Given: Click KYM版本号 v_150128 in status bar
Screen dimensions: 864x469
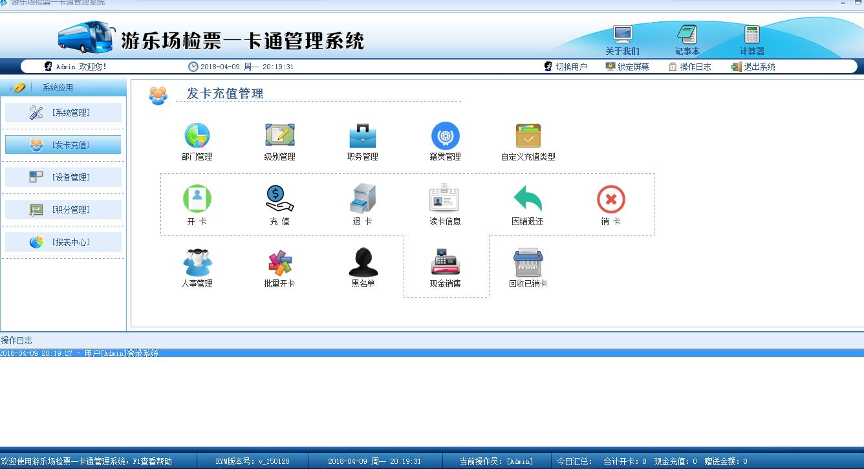Looking at the screenshot, I should click(x=252, y=461).
